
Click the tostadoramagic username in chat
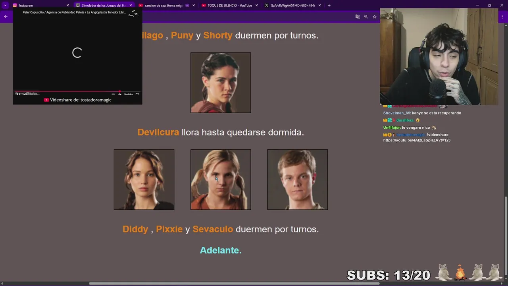click(x=411, y=135)
